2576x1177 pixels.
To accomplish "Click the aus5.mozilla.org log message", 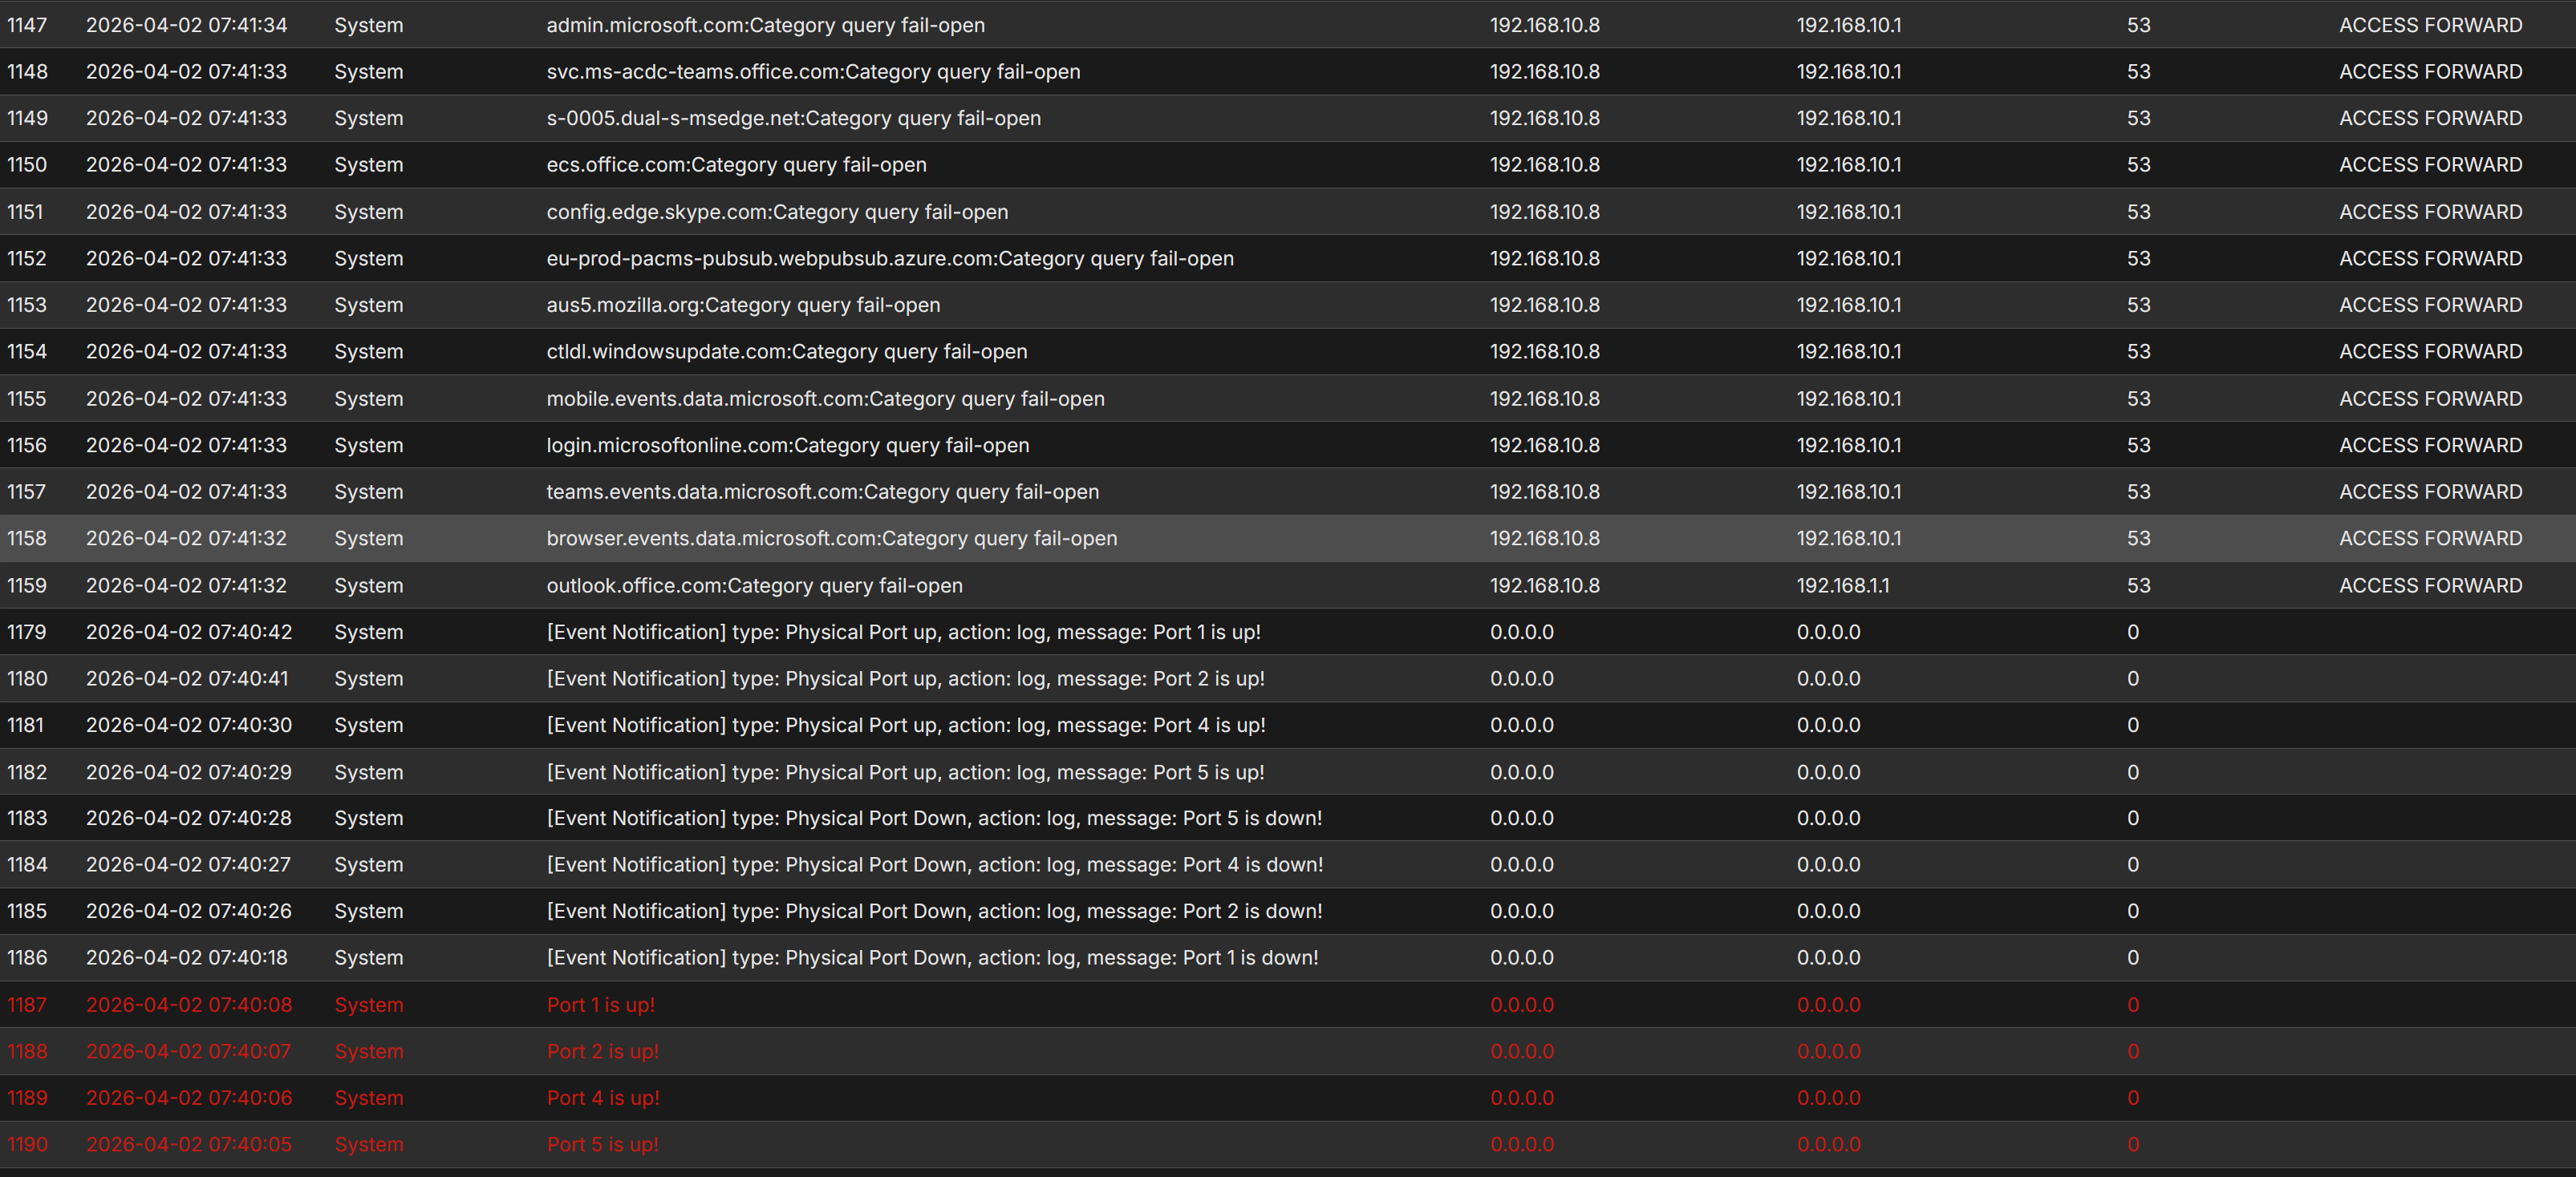I will 742,305.
